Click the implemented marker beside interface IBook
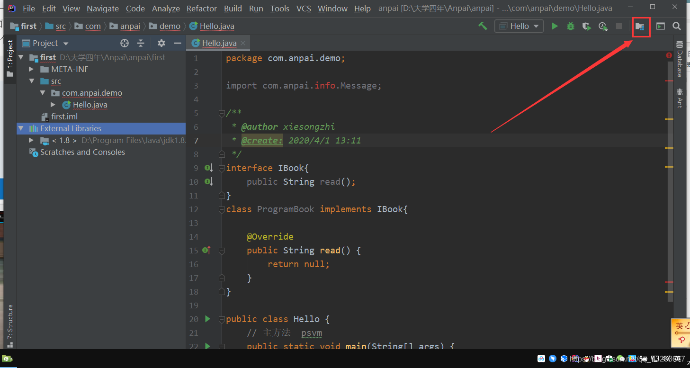Image resolution: width=690 pixels, height=368 pixels. tap(208, 168)
